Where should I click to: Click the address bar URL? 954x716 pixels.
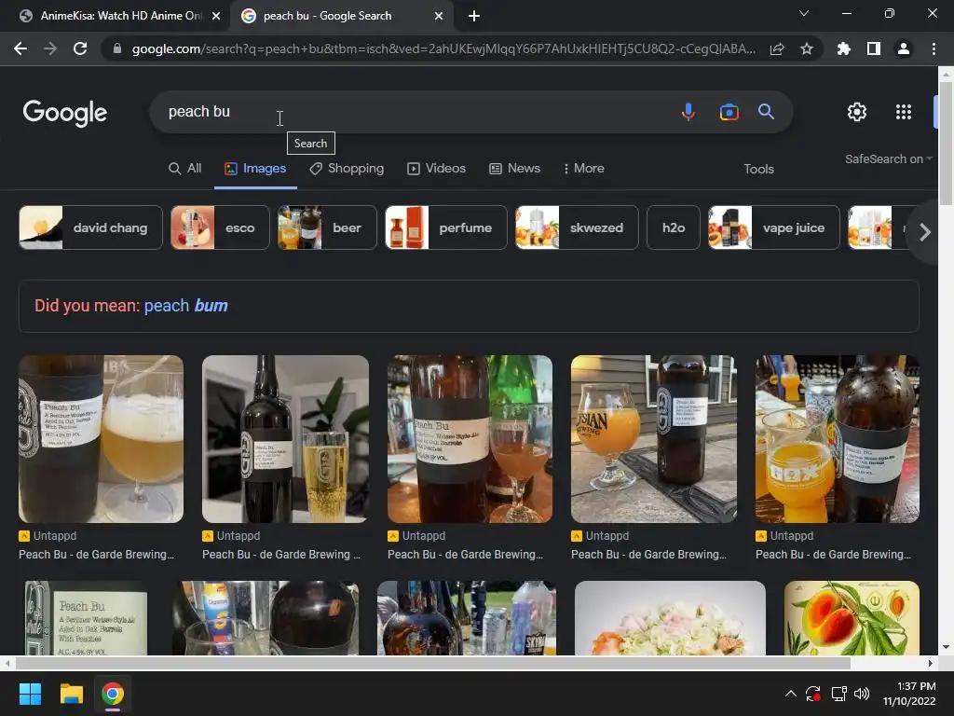pyautogui.click(x=443, y=48)
